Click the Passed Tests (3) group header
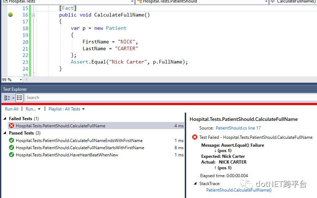317x198 pixels. 25,133
